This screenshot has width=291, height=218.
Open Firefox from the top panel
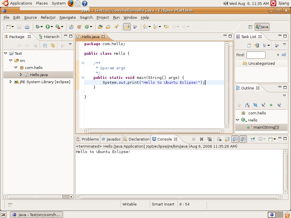71,3
